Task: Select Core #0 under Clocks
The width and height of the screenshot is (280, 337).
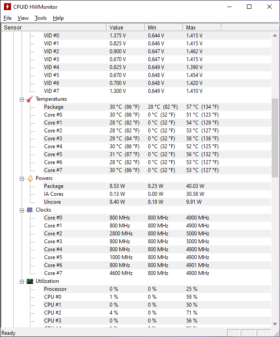Action: [x=157, y=218]
